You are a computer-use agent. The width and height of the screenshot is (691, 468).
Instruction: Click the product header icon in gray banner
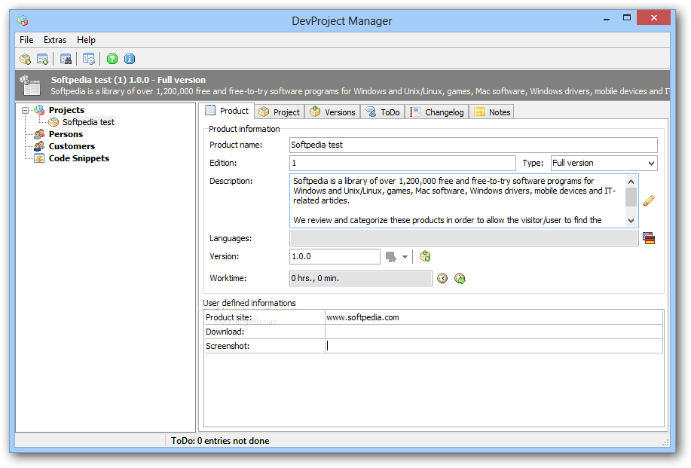(31, 85)
